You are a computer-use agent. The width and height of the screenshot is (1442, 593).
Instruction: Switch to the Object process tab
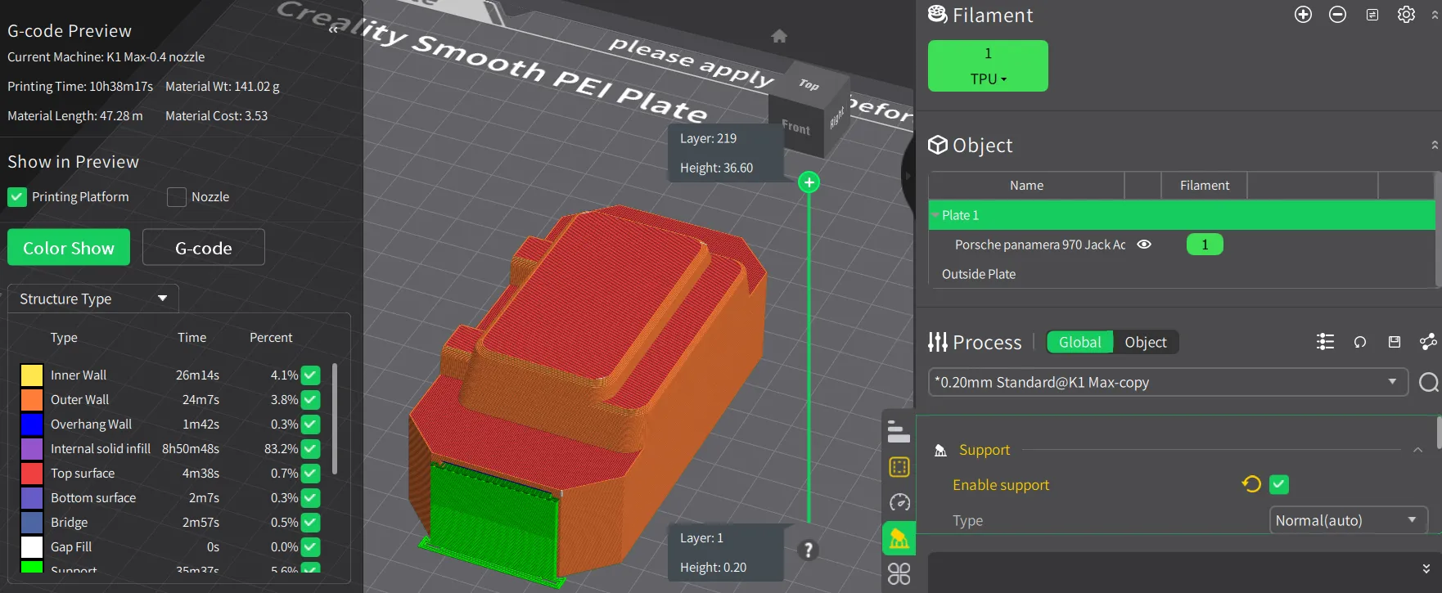pyautogui.click(x=1145, y=342)
